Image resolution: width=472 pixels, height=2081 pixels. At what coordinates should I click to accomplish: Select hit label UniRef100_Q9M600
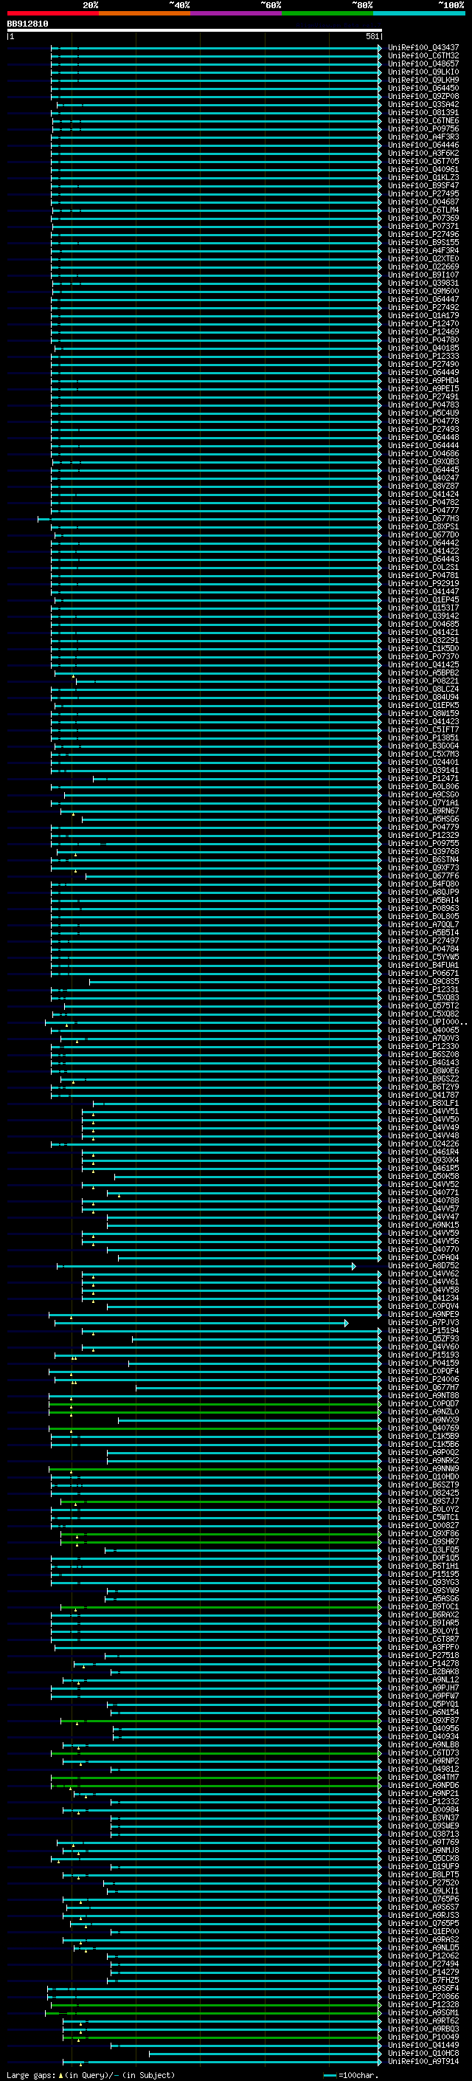pyautogui.click(x=423, y=291)
